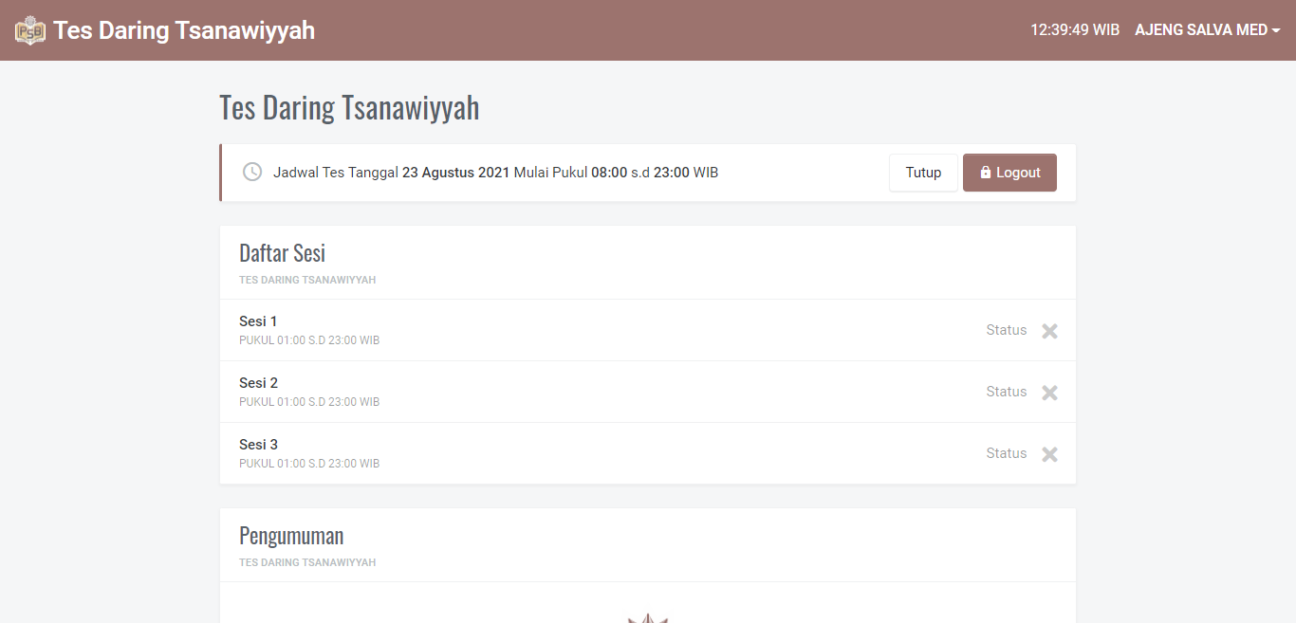The height and width of the screenshot is (623, 1296).
Task: Click the X status icon for Sesi 3
Action: coord(1049,454)
